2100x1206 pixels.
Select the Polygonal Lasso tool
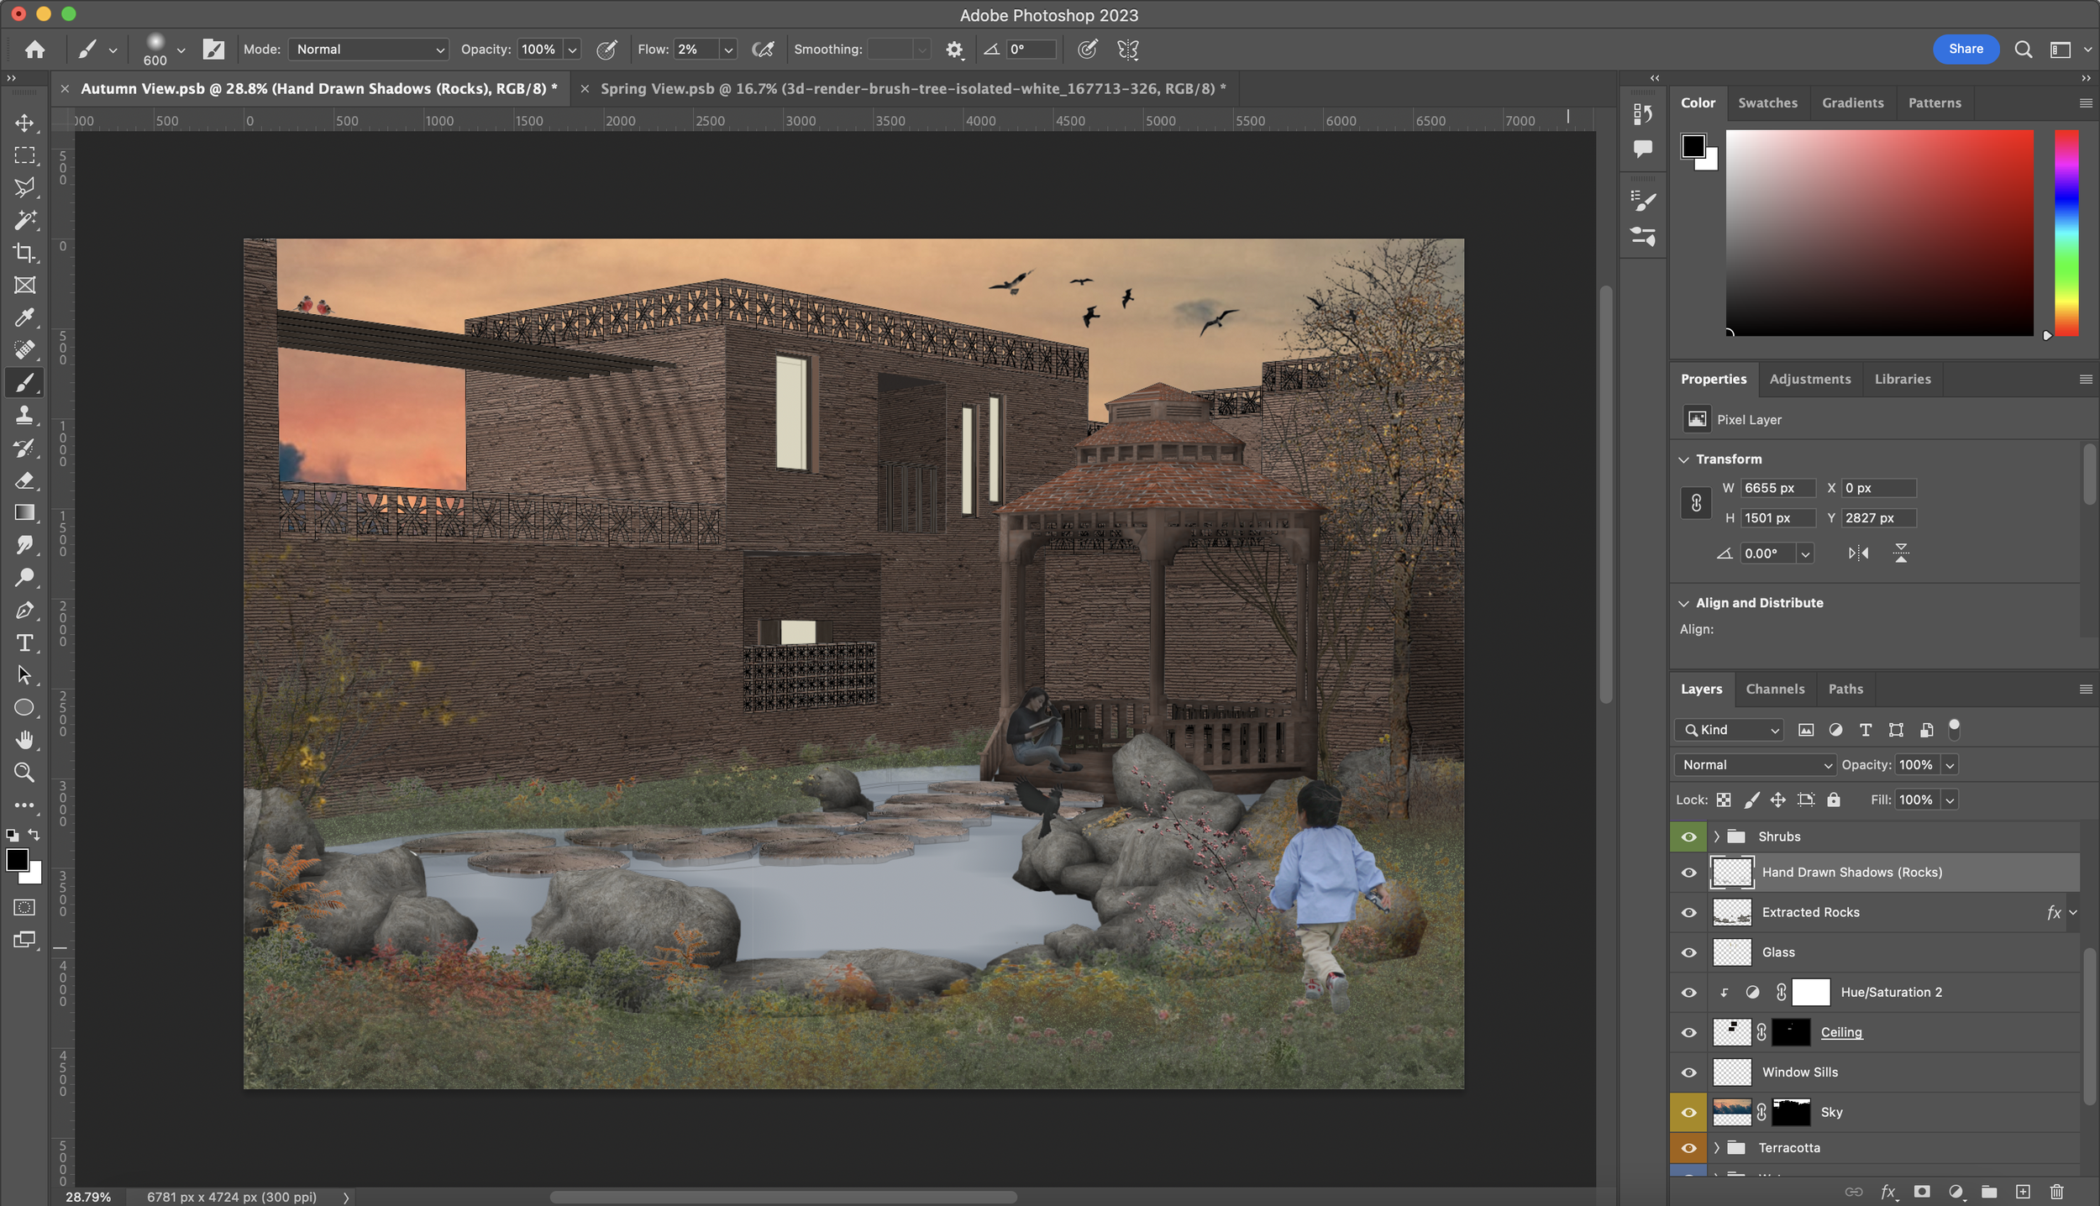tap(24, 187)
